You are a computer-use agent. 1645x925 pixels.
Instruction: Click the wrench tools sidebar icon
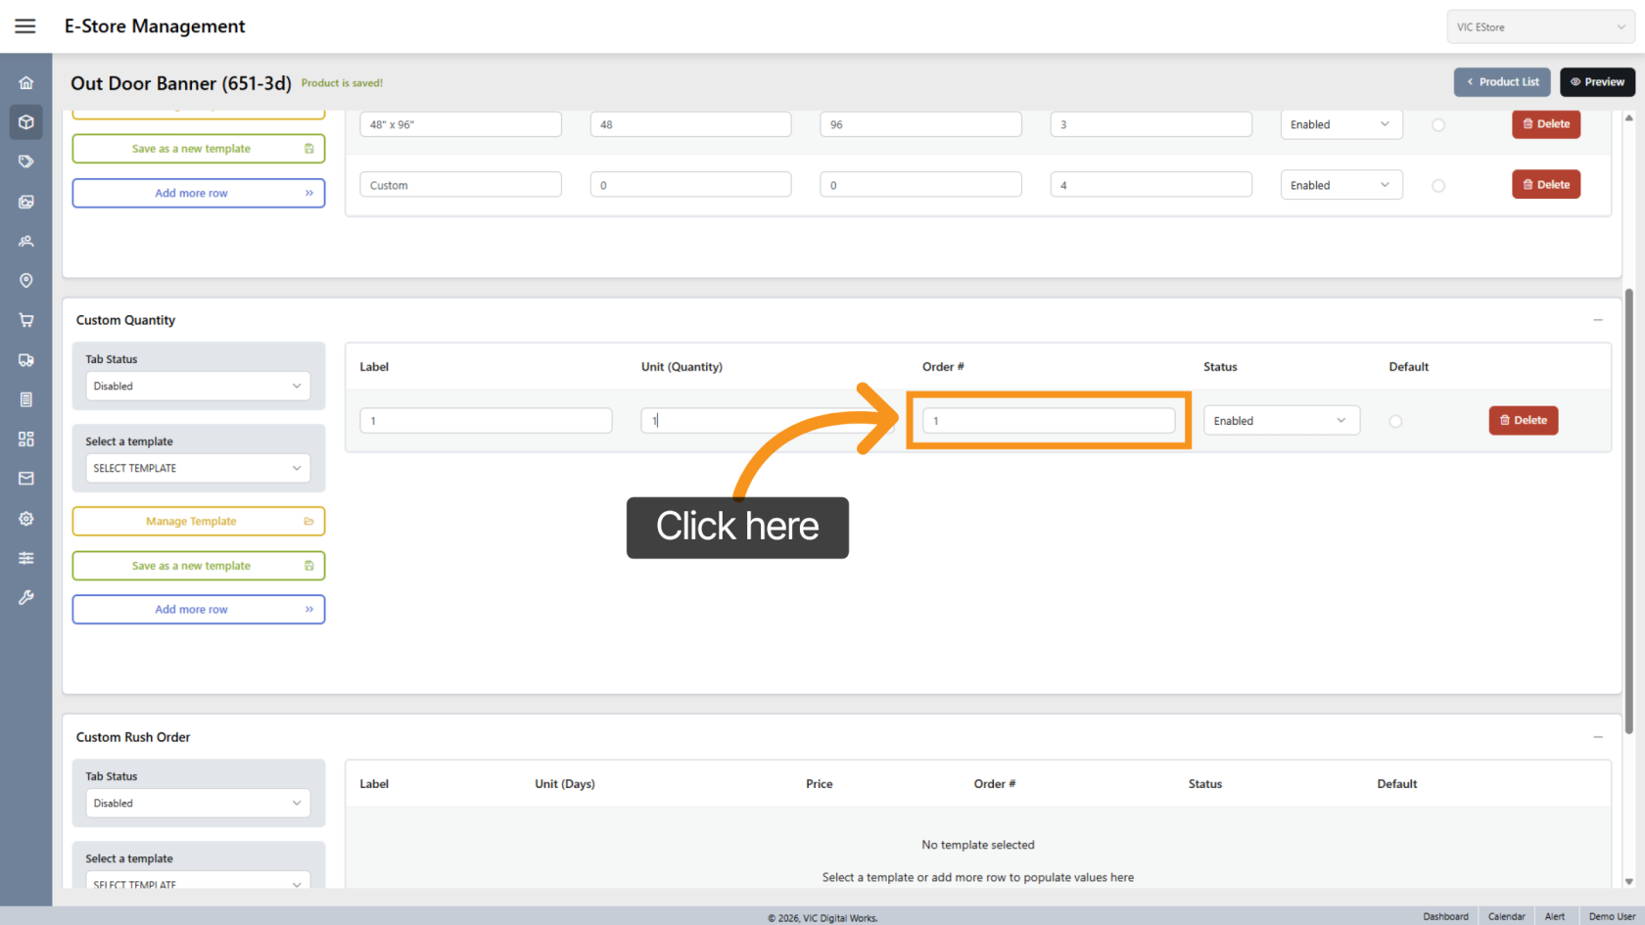click(26, 597)
